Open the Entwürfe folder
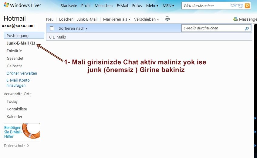 [14, 51]
